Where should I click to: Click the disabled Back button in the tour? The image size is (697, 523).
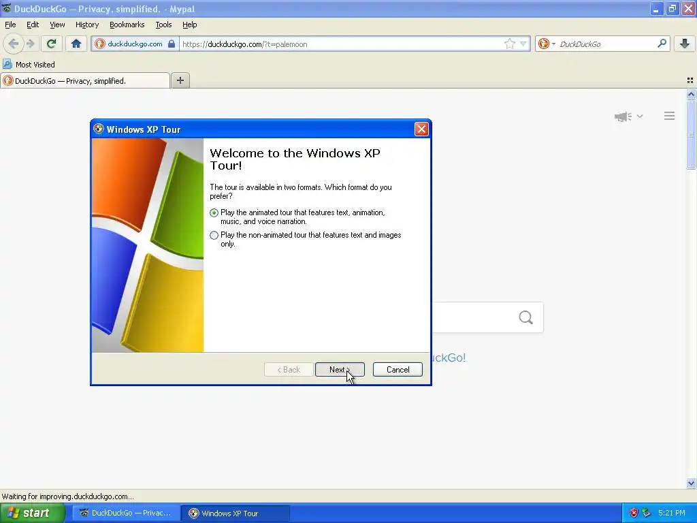[289, 370]
